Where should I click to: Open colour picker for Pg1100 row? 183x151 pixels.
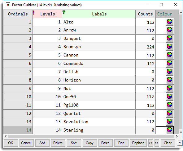point(170,105)
